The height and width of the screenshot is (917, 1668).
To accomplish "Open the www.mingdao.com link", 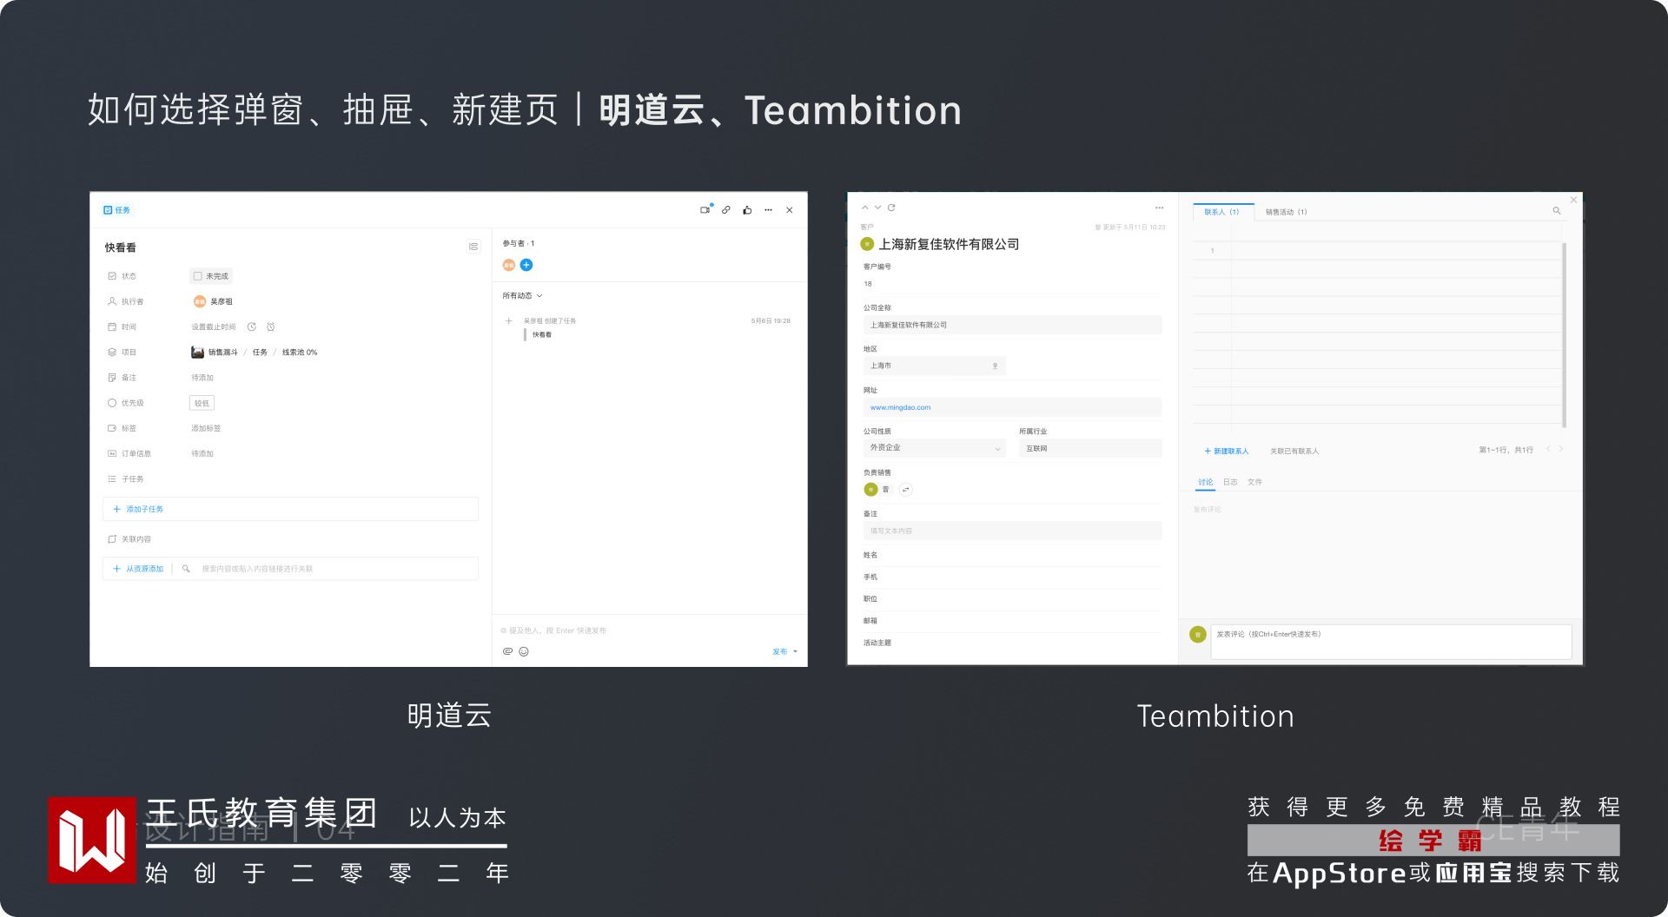I will (900, 407).
